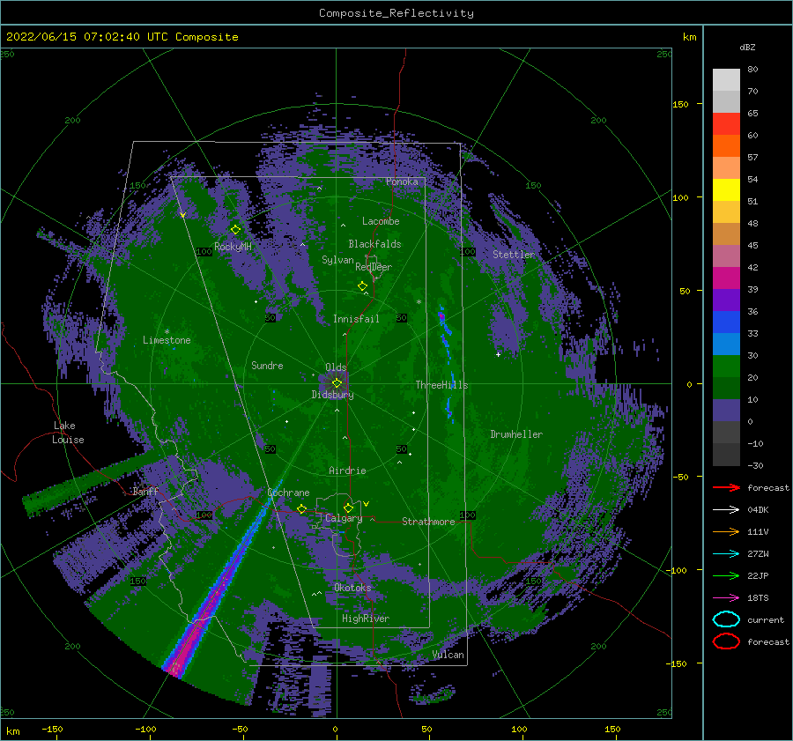Select the 42 dBZ pink swatch
The image size is (793, 741).
pyautogui.click(x=726, y=256)
